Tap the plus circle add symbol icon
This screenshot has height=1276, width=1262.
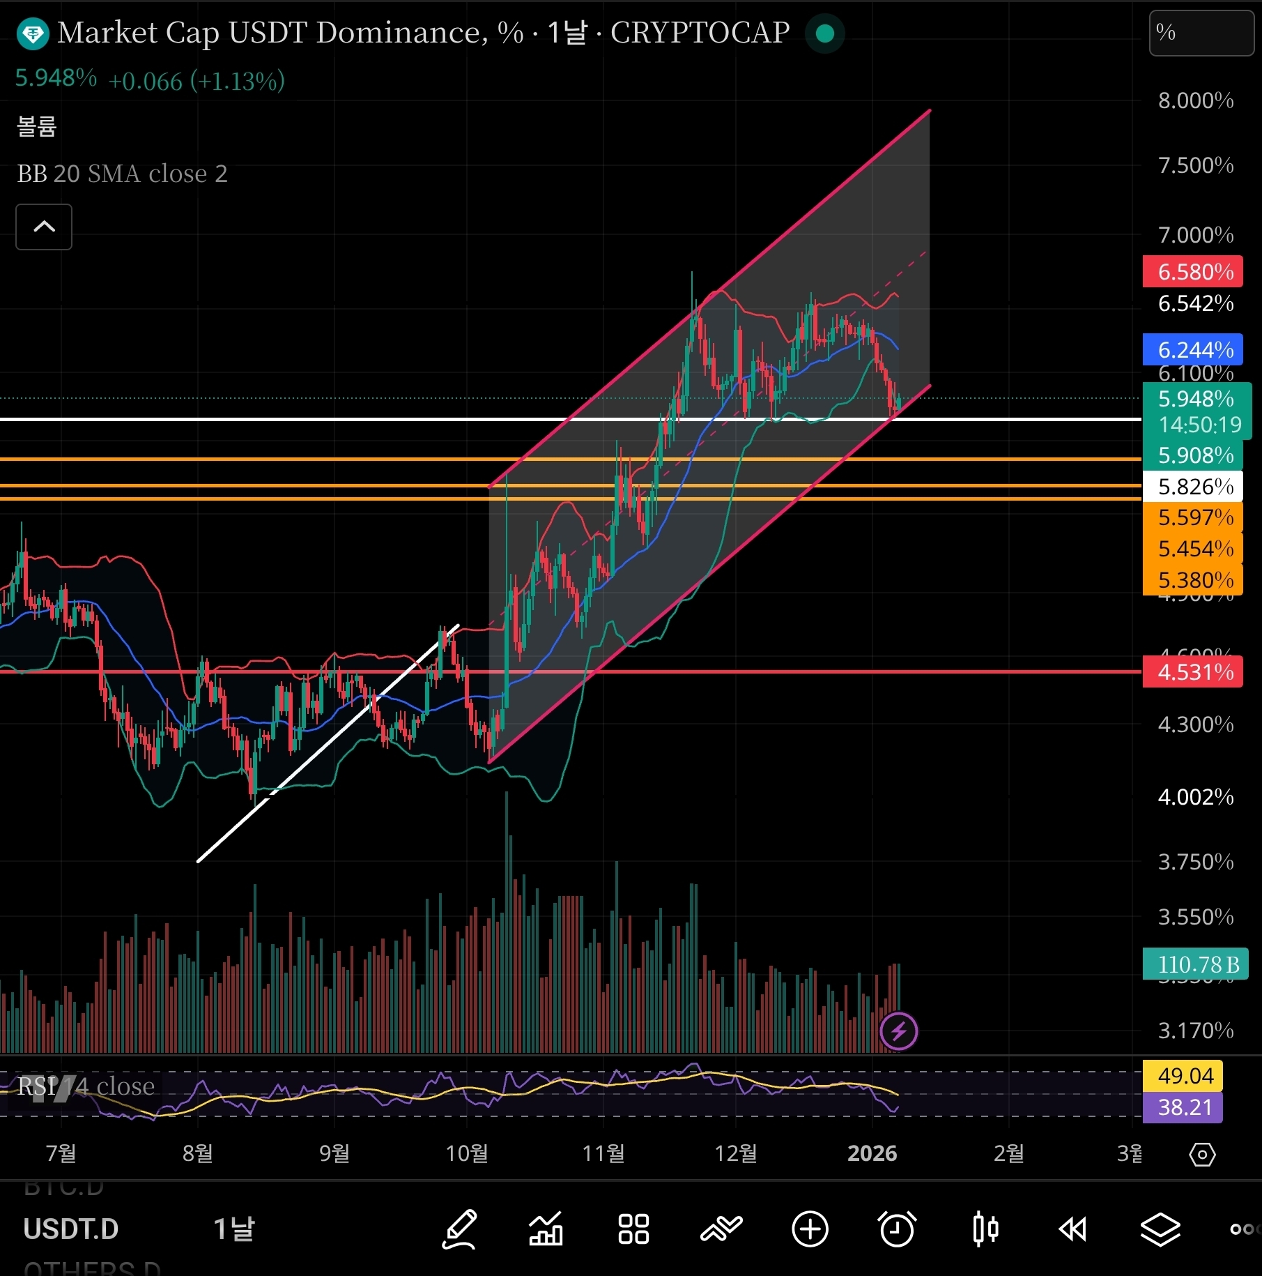(810, 1230)
